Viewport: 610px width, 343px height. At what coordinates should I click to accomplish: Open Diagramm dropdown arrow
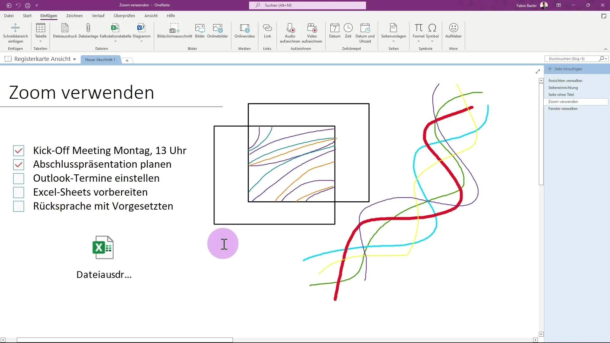click(141, 41)
